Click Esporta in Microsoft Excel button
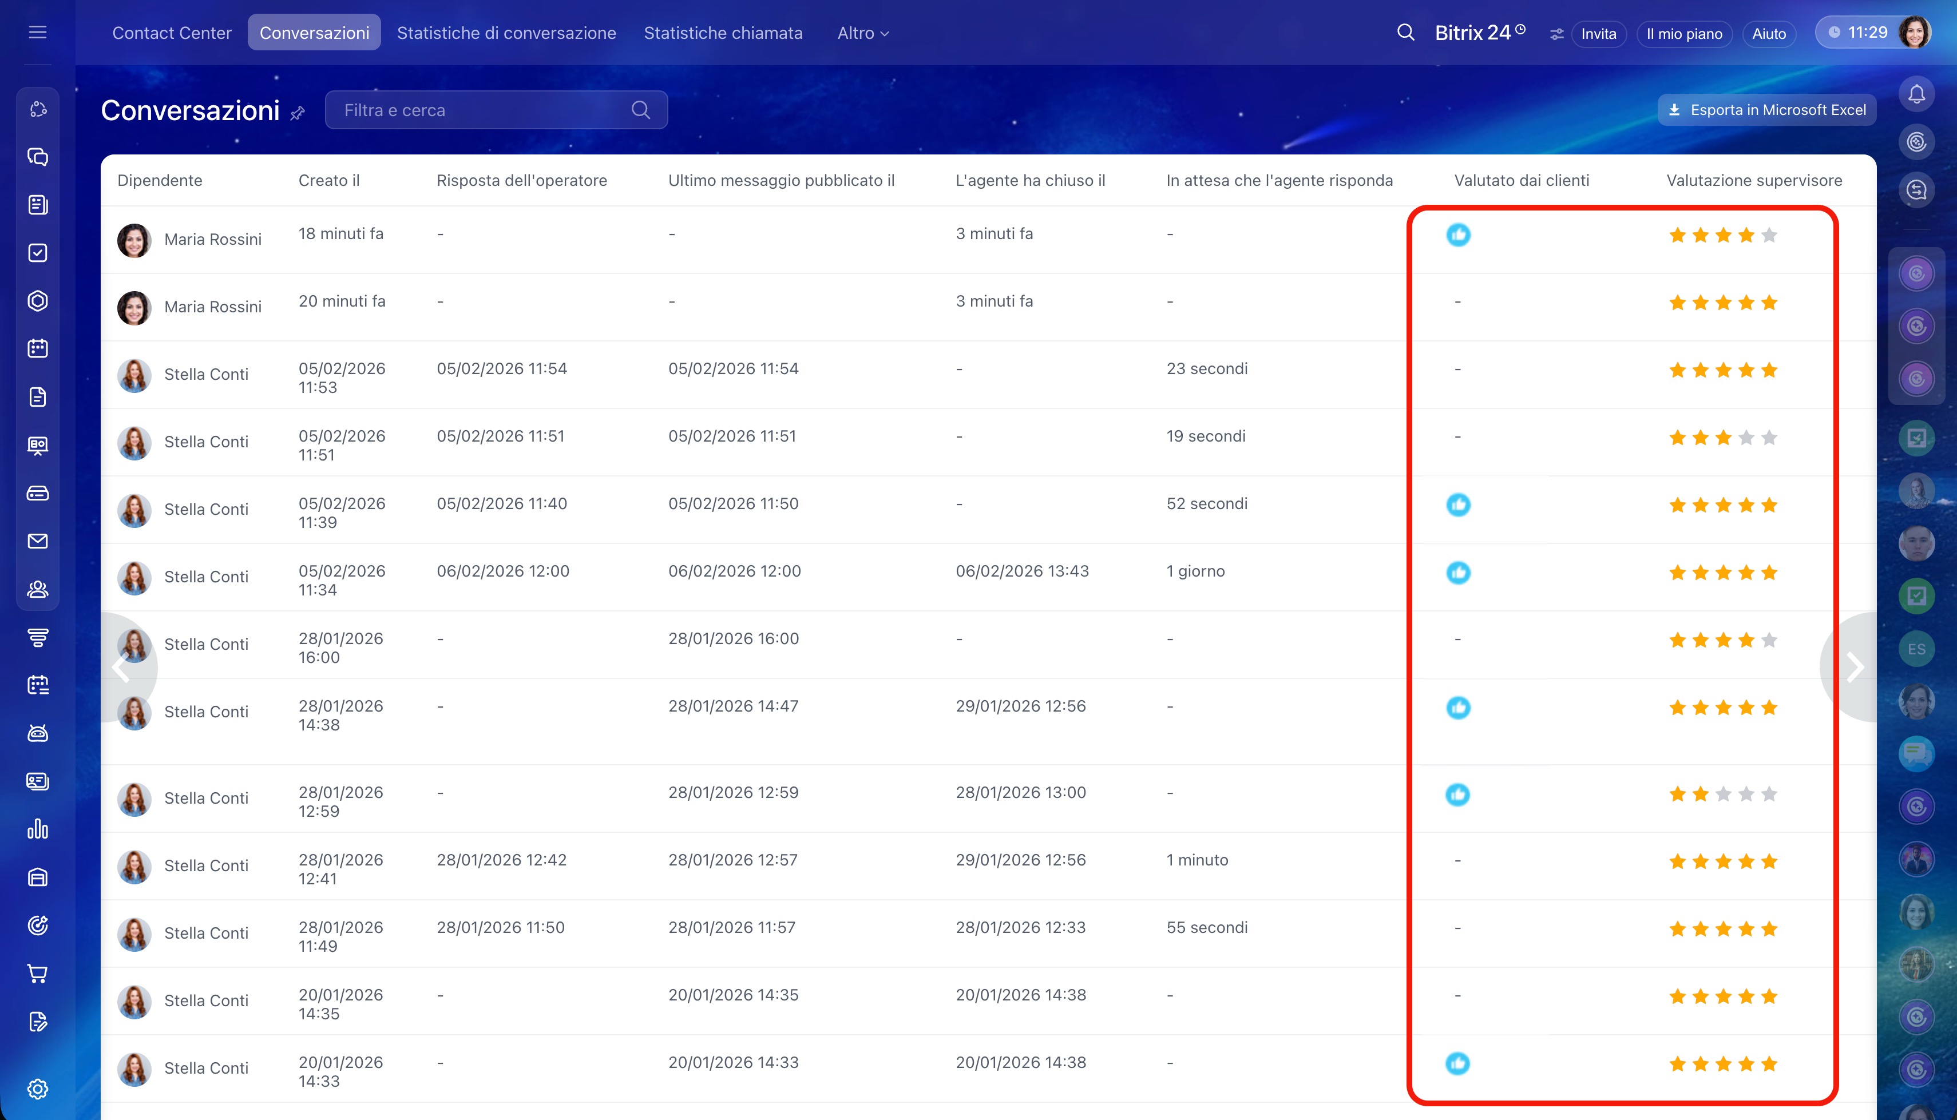1957x1120 pixels. click(x=1766, y=110)
